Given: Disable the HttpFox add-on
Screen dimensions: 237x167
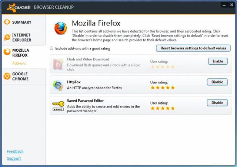Looking at the screenshot, I should coord(217,82).
